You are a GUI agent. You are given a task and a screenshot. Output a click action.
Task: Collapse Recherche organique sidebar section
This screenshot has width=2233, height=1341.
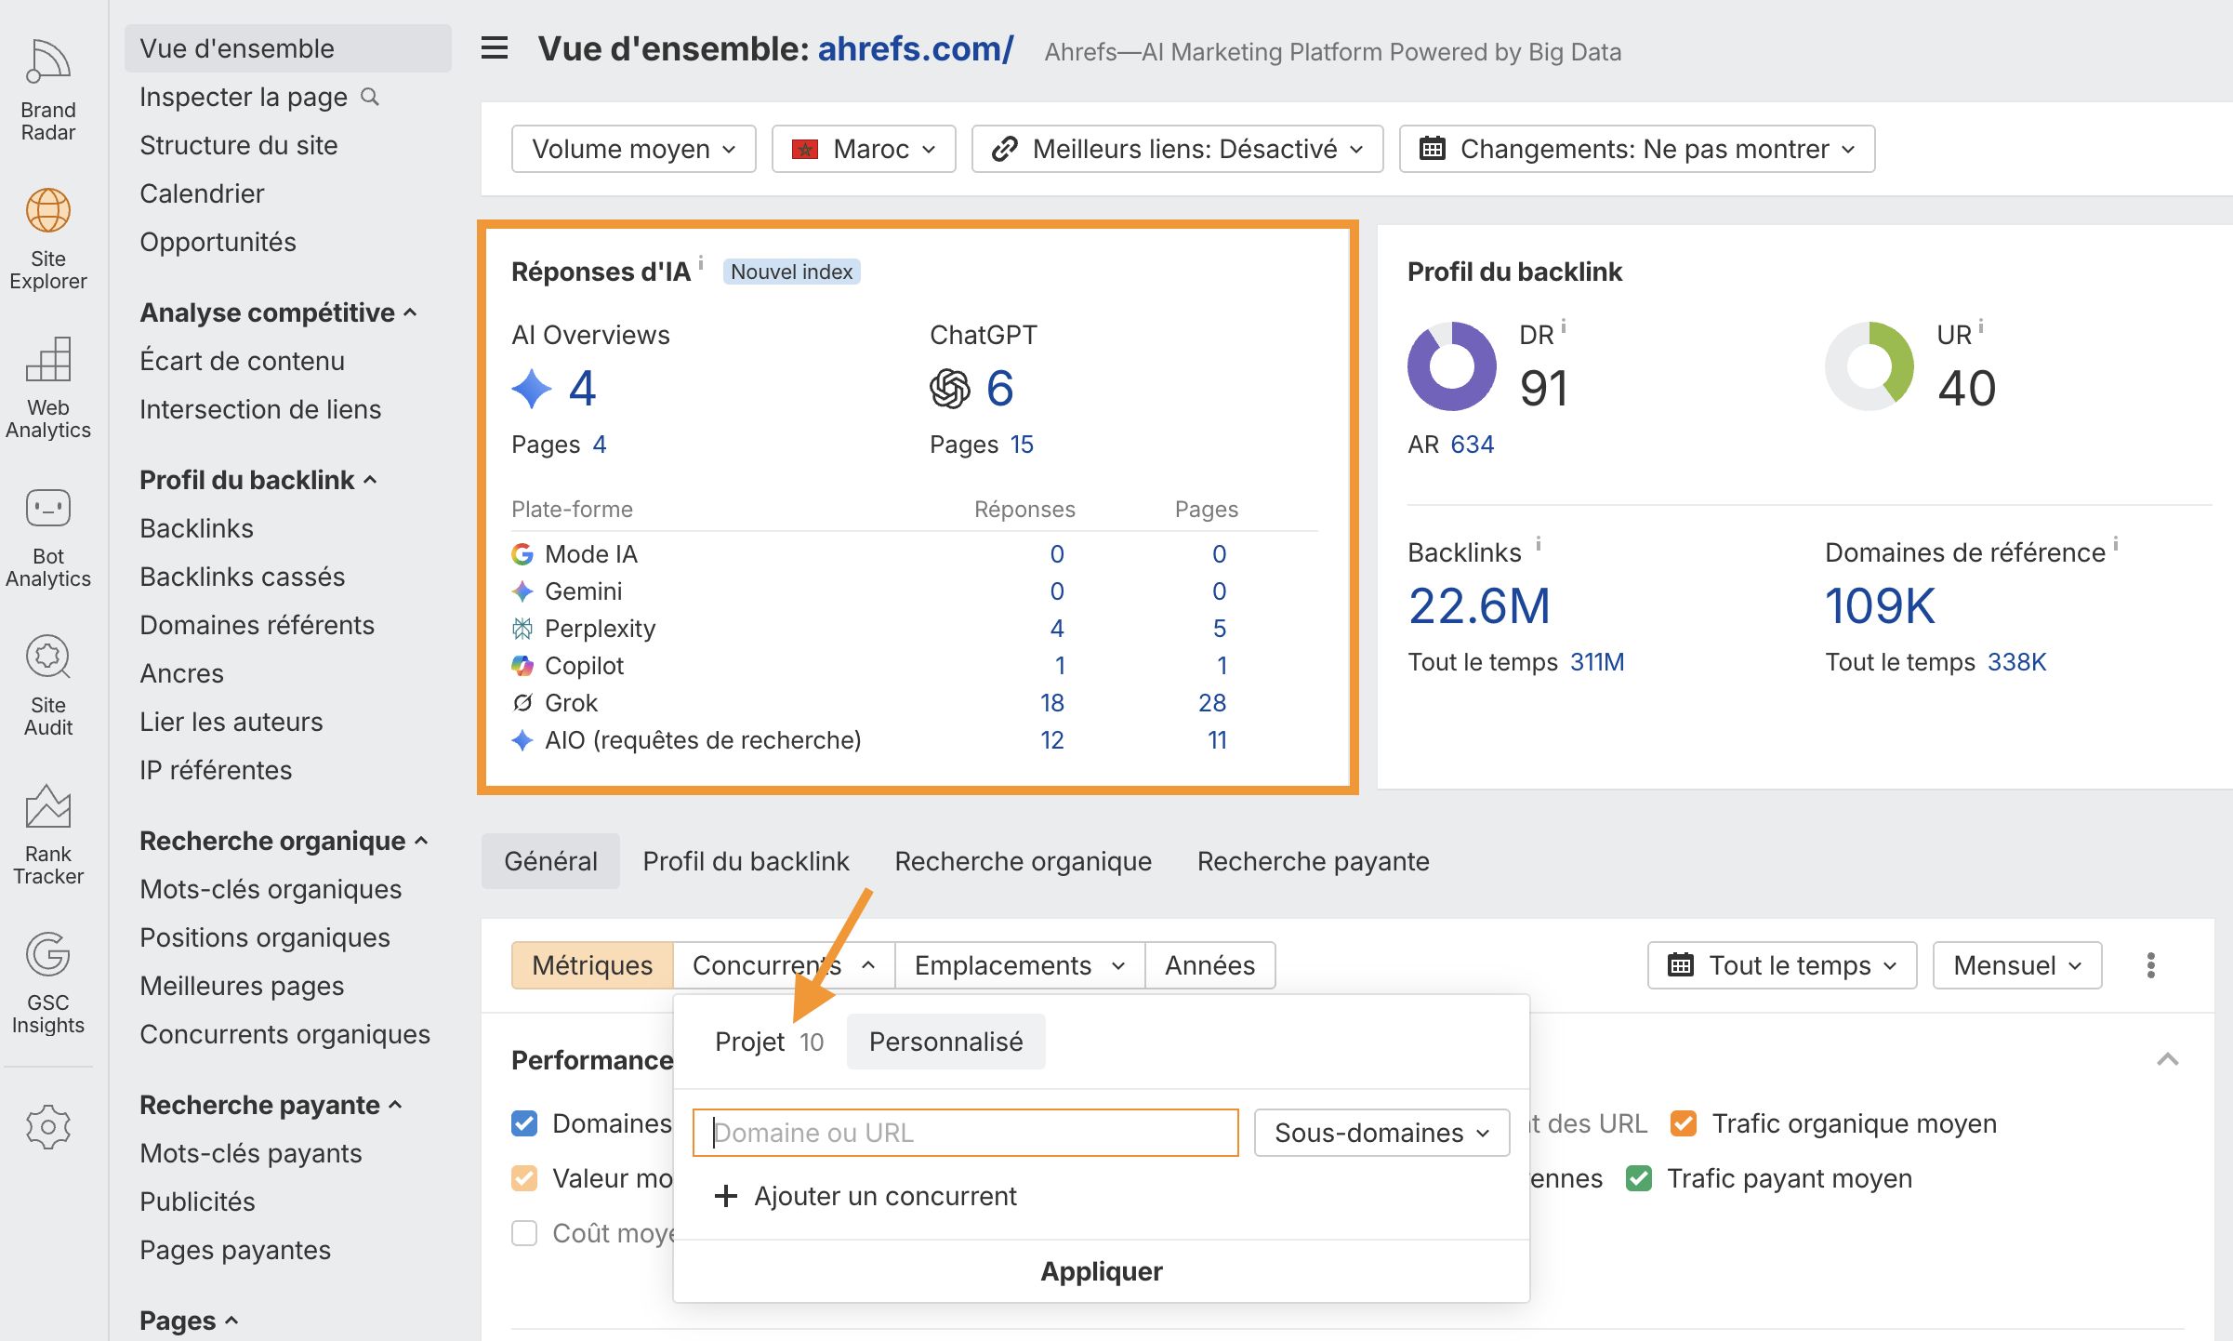[x=284, y=841]
